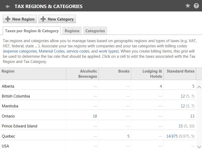Switch to the Regions tab

click(x=72, y=31)
